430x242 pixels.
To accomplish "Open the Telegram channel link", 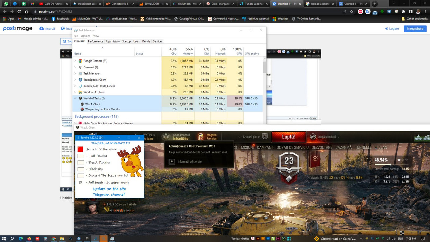I will [x=109, y=194].
